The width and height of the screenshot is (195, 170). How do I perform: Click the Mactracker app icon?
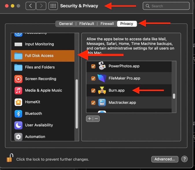click(x=102, y=102)
